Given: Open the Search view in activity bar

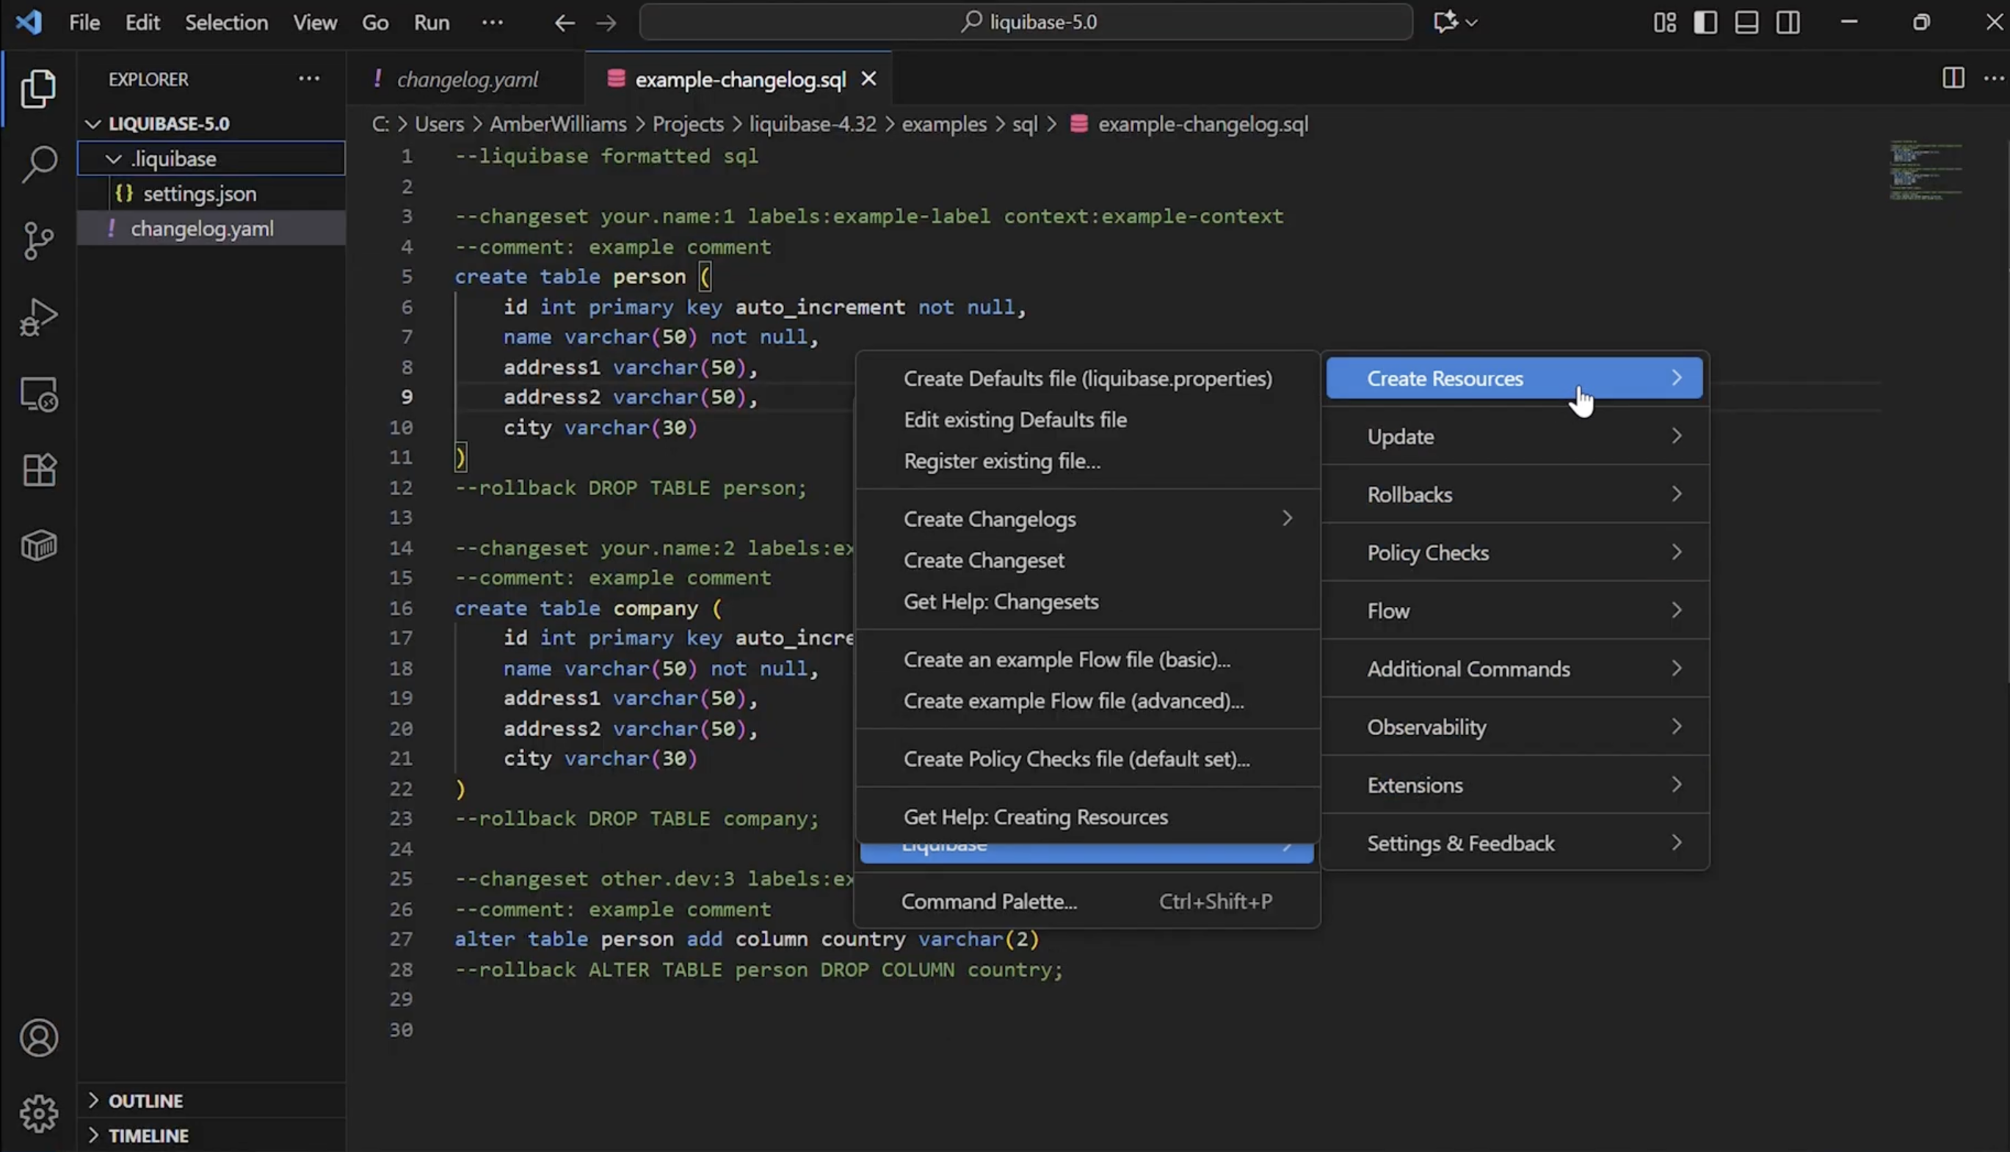Looking at the screenshot, I should pyautogui.click(x=38, y=164).
